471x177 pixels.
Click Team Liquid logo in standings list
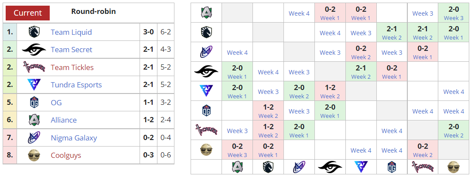click(x=34, y=32)
